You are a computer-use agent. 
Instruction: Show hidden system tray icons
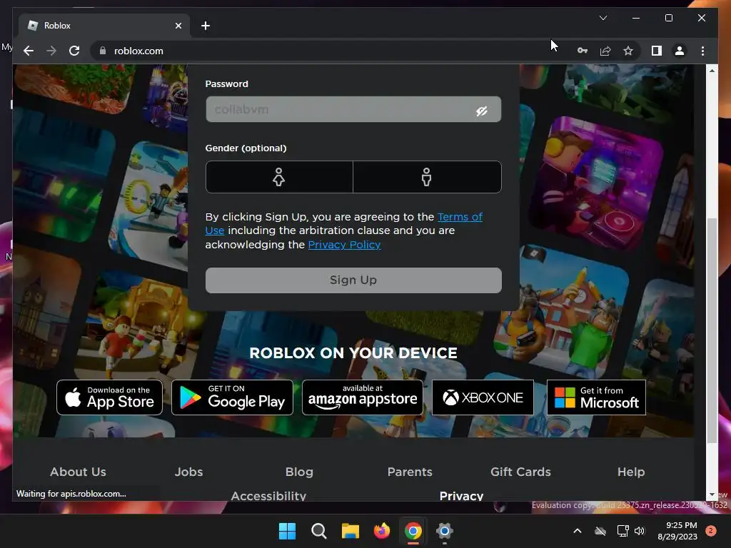[577, 531]
